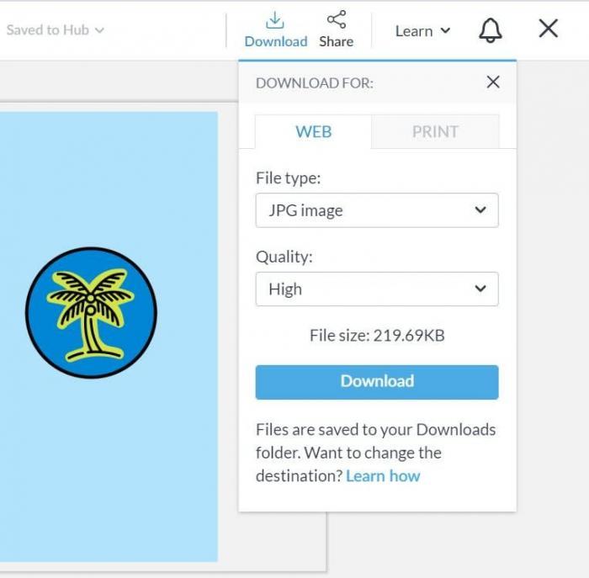
Task: Click the blue Download button
Action: coord(377,382)
